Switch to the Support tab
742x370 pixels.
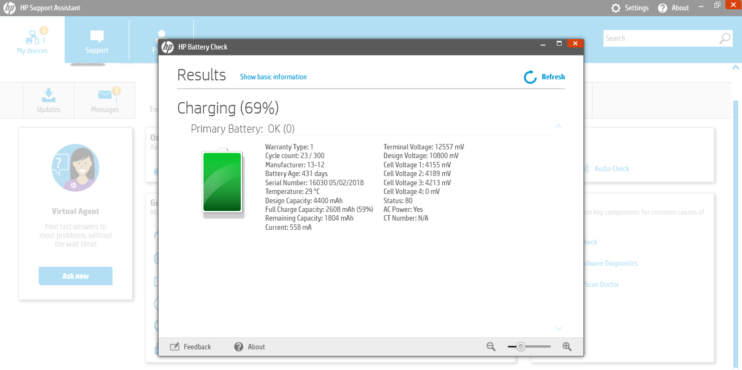click(96, 40)
